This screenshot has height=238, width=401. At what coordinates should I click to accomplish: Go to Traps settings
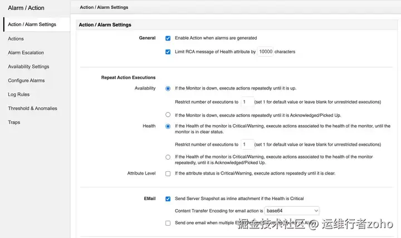point(14,122)
